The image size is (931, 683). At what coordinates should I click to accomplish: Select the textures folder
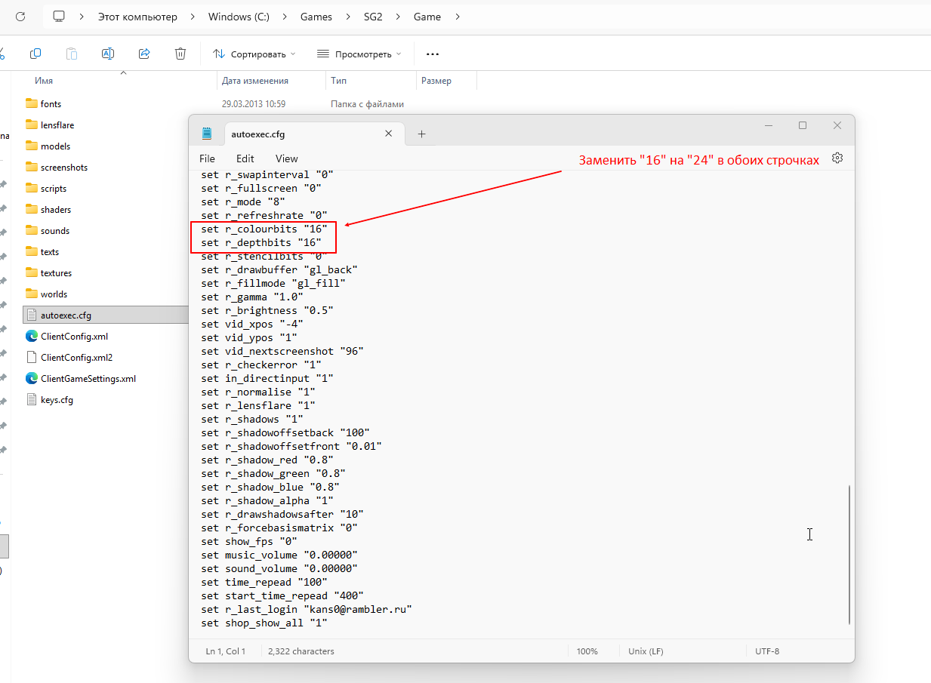(x=56, y=272)
